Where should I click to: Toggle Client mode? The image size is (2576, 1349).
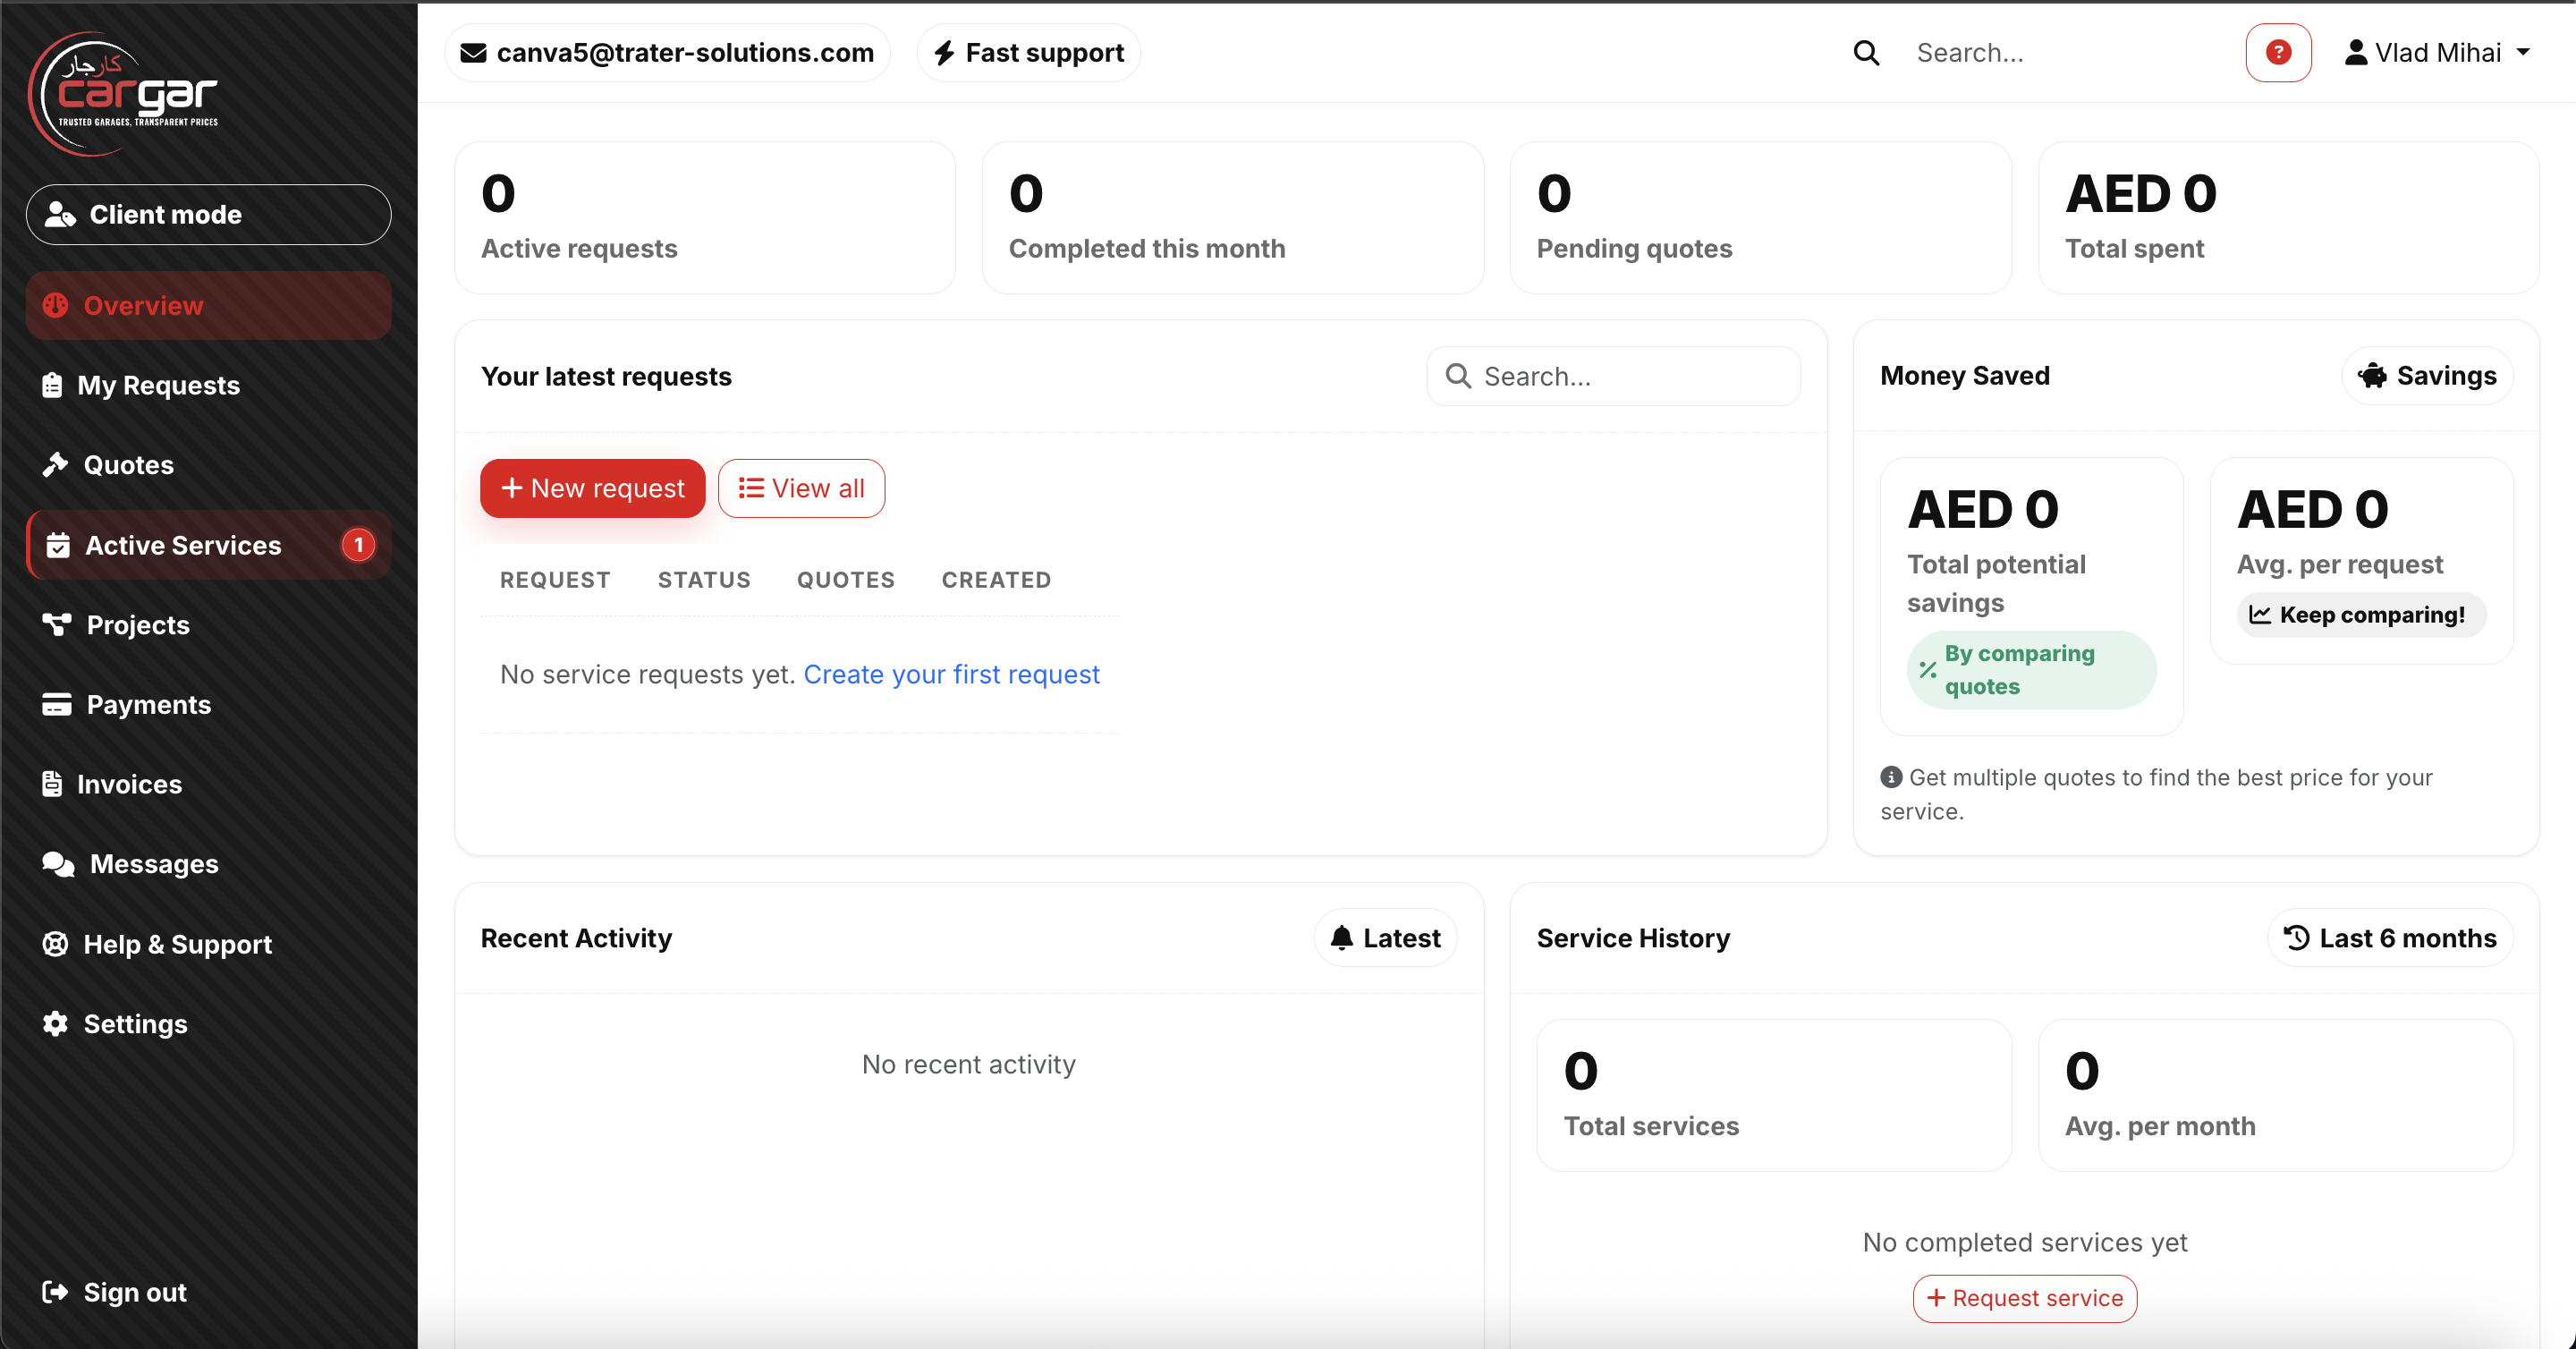point(207,214)
